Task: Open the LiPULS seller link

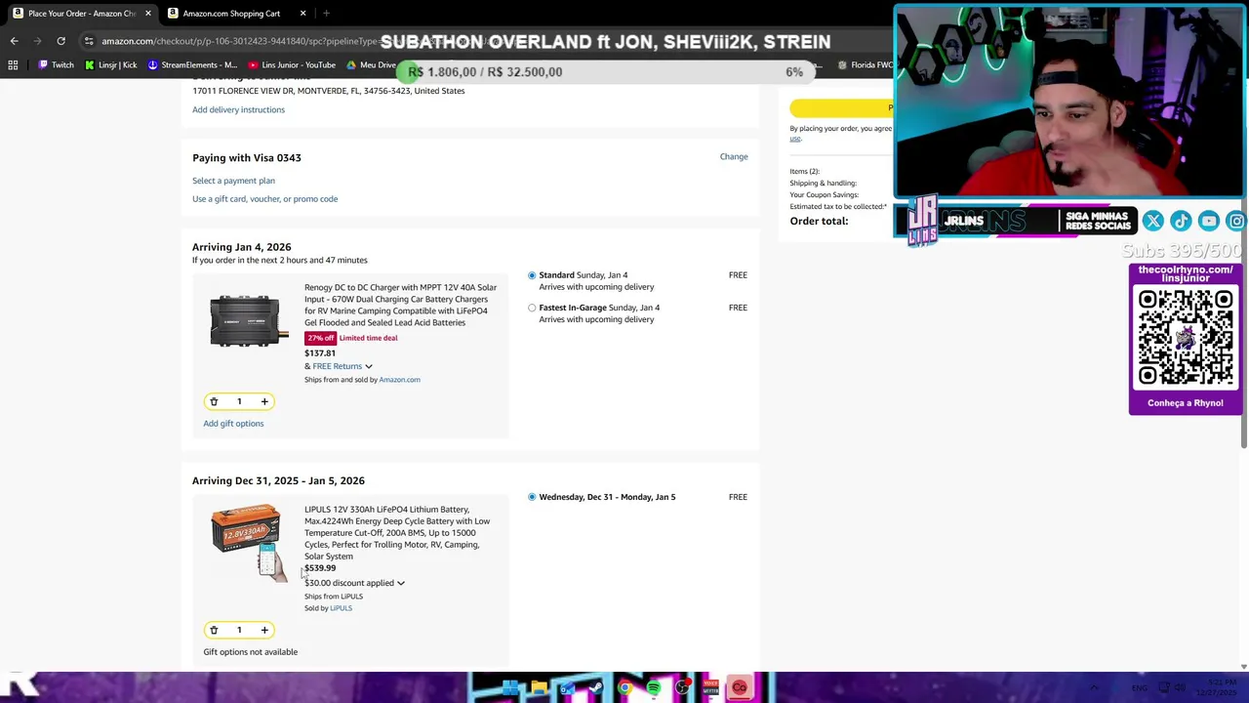Action: tap(341, 608)
